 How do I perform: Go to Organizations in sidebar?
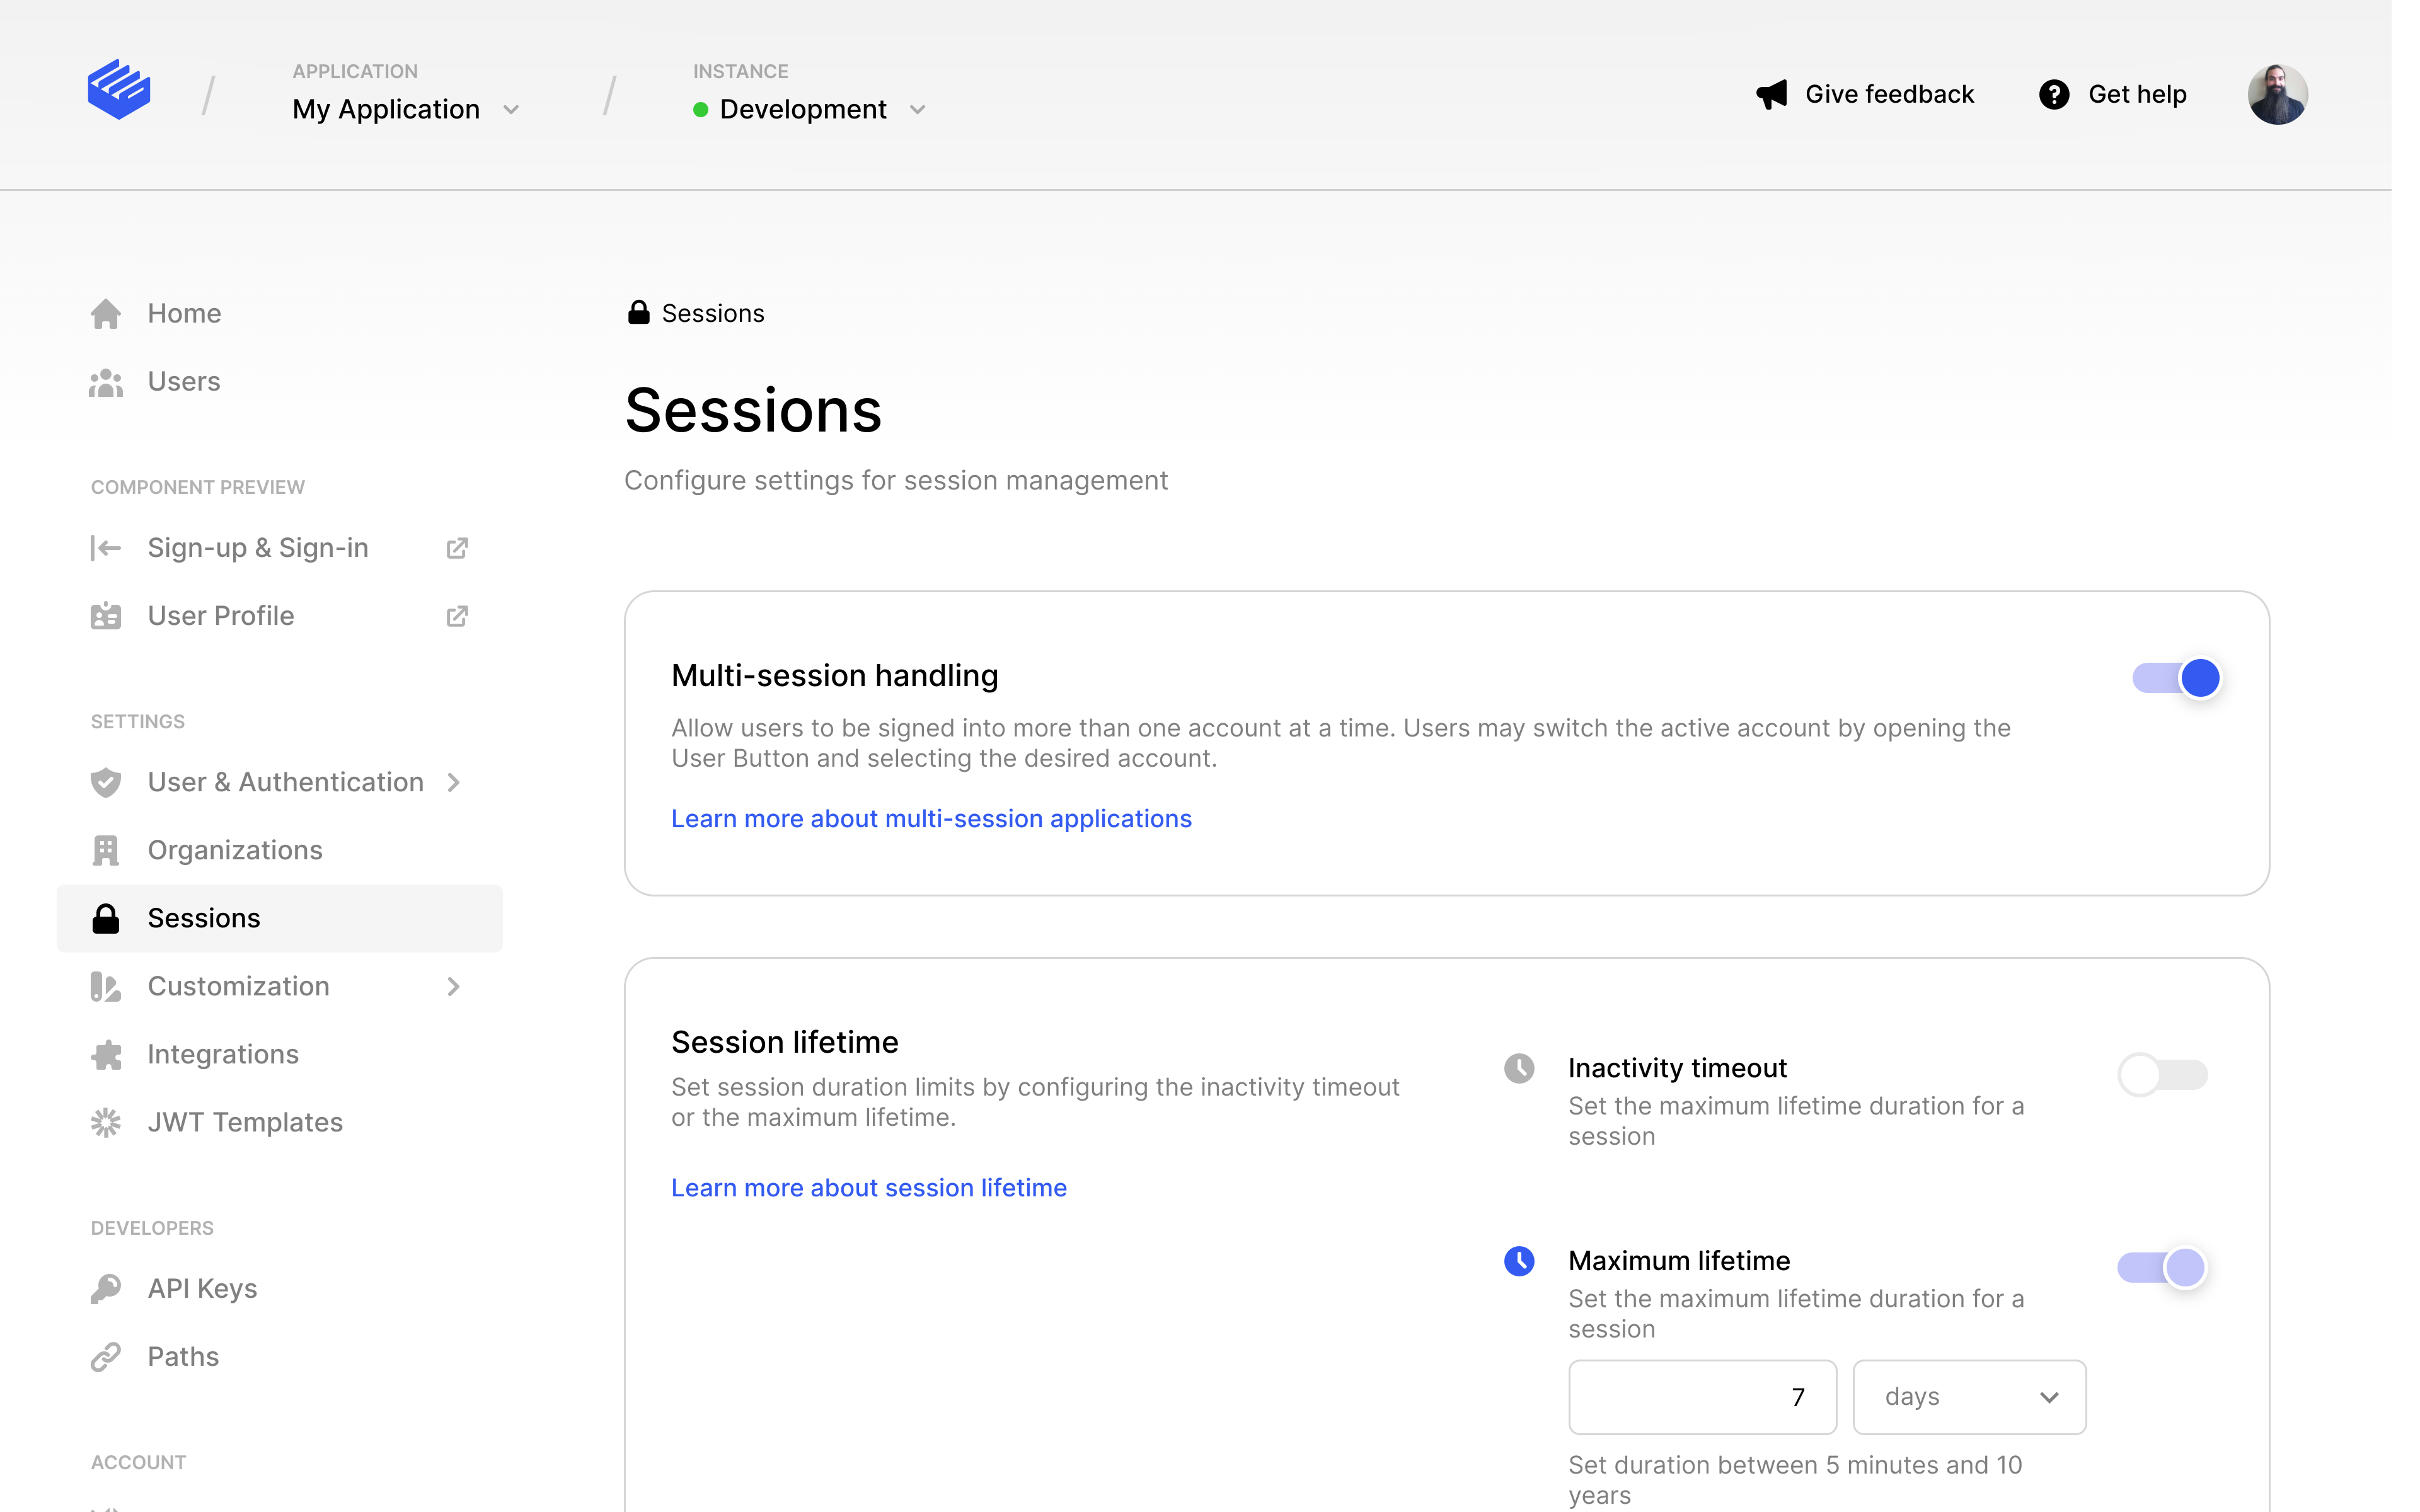tap(235, 850)
